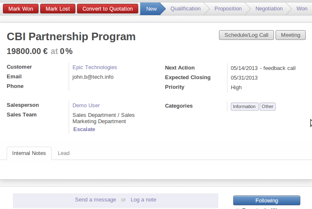This screenshot has width=312, height=209.
Task: Open the Epic Technologies customer link
Action: click(x=95, y=67)
